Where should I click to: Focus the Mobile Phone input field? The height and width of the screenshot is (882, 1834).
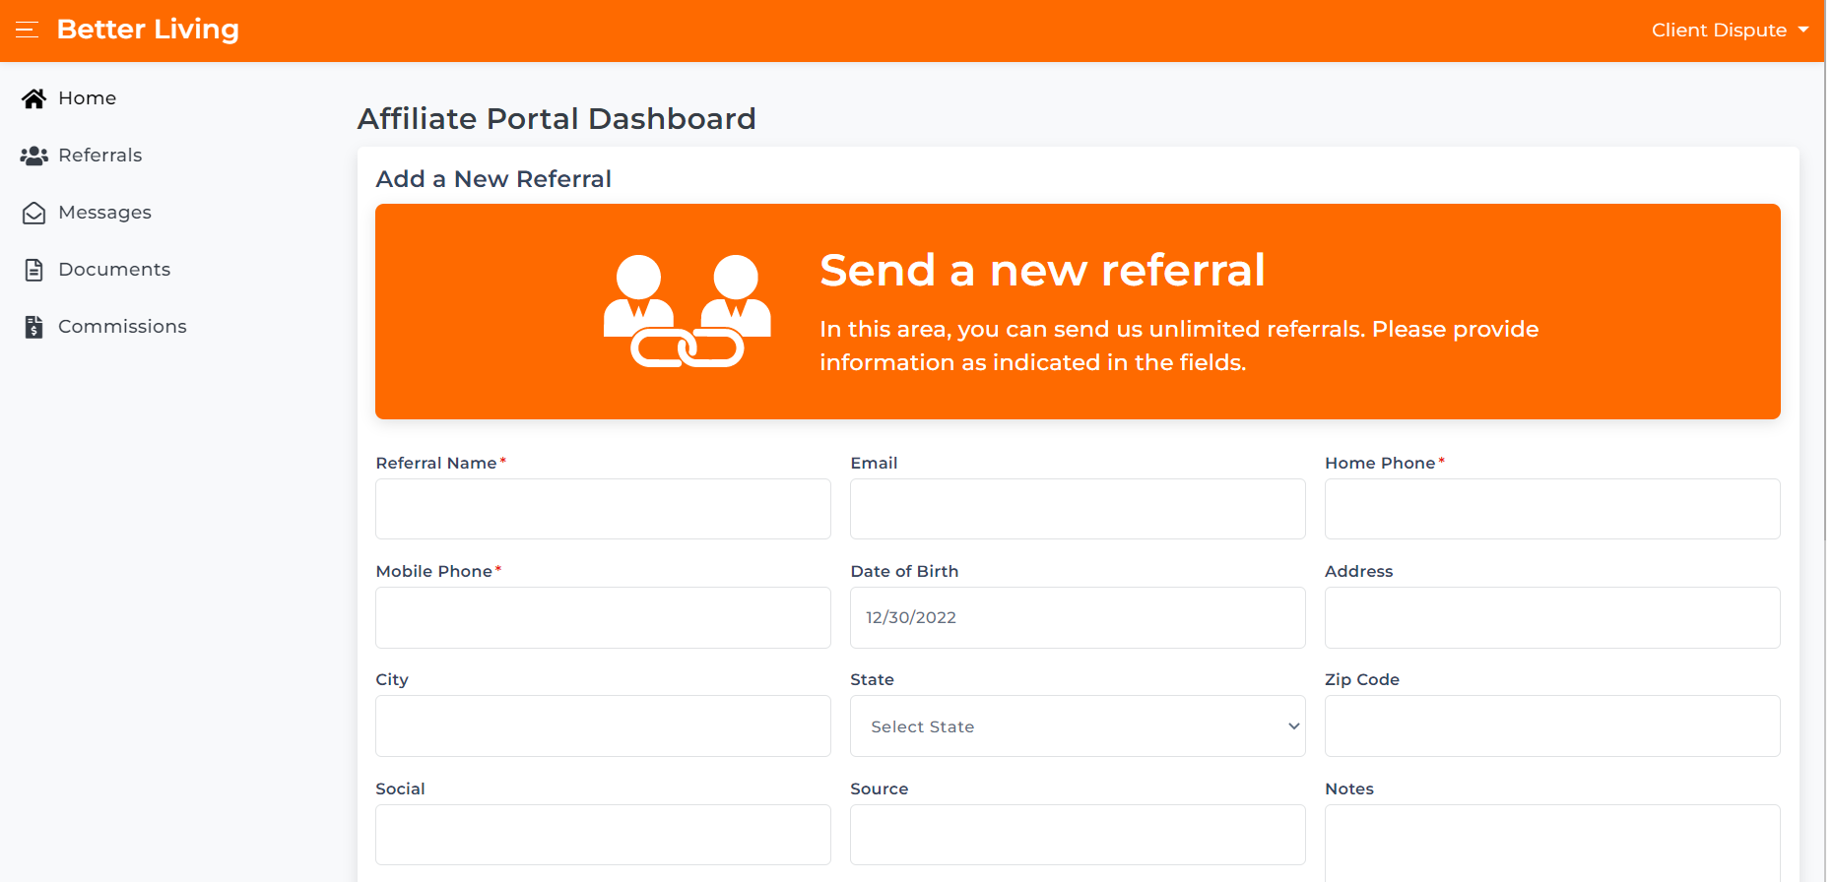coord(603,618)
